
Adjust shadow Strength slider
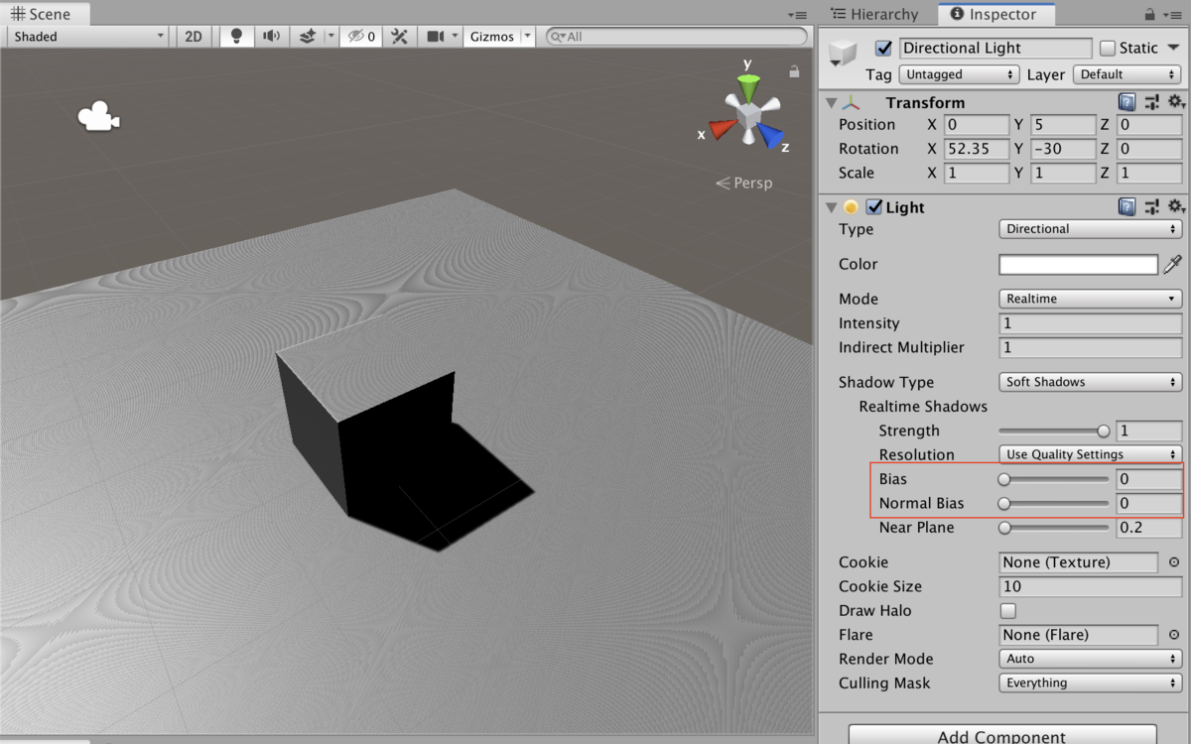tap(1054, 431)
